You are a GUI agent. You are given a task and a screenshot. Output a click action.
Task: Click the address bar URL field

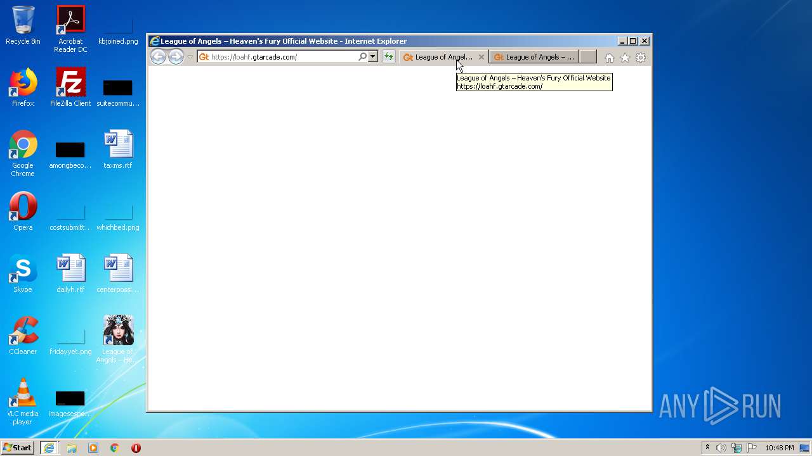click(282, 57)
